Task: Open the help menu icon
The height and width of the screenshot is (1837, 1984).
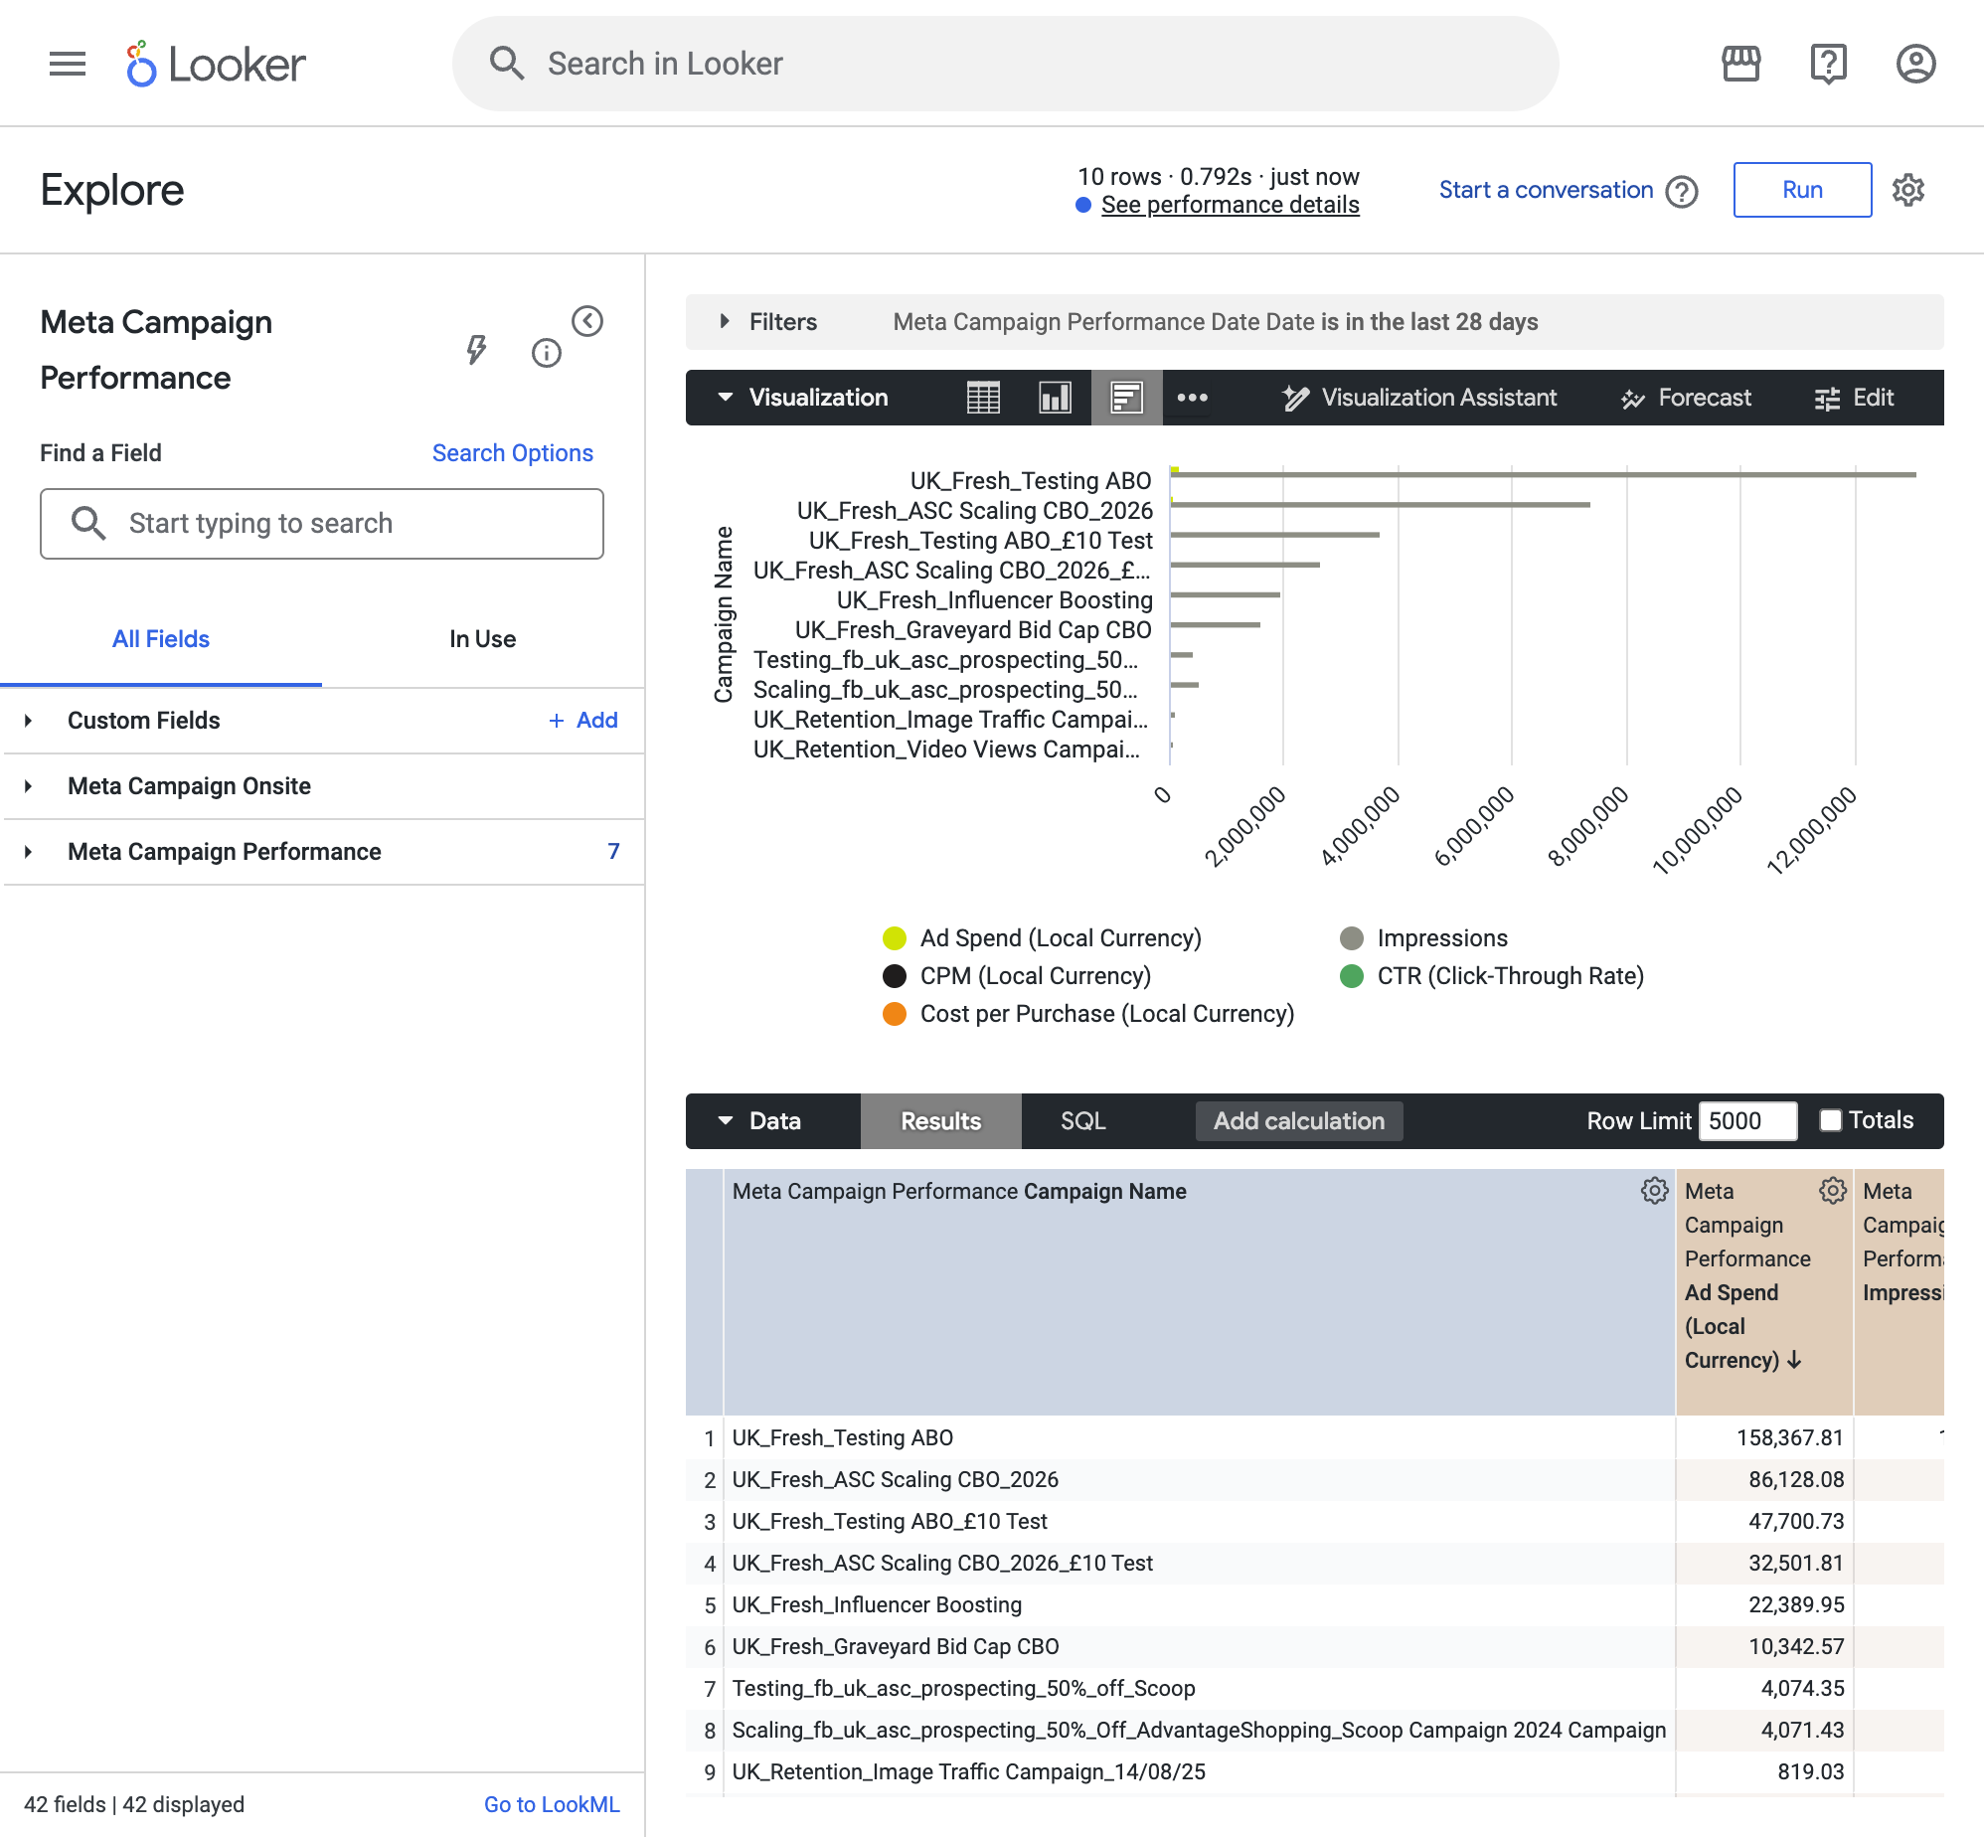Action: tap(1828, 64)
